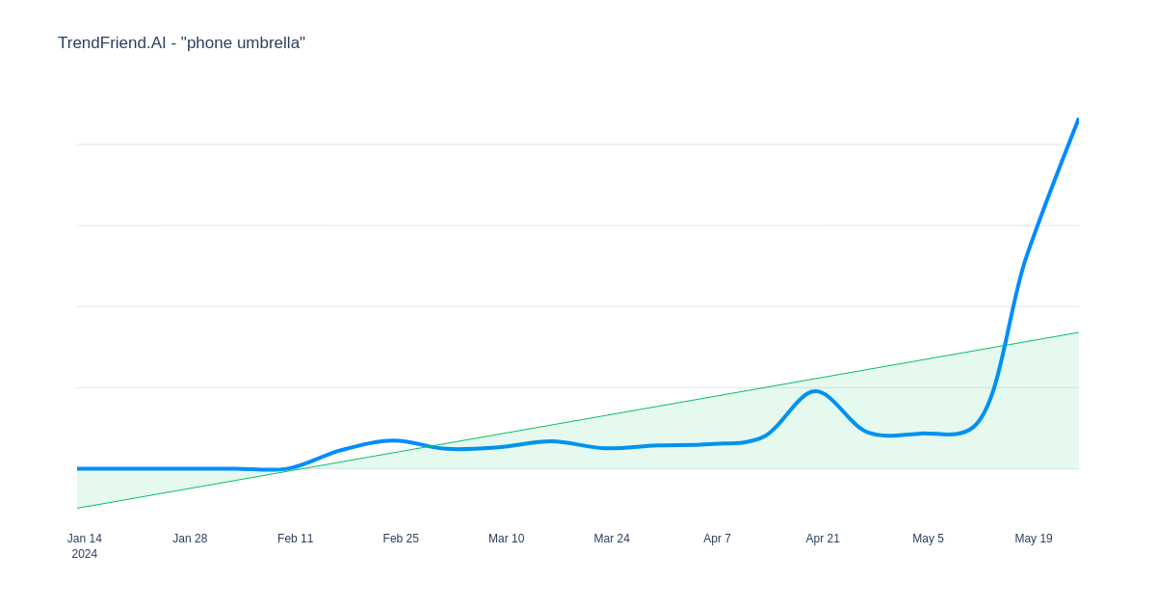The height and width of the screenshot is (607, 1156).
Task: Click the blue trend line's final spike top
Action: 1077,121
